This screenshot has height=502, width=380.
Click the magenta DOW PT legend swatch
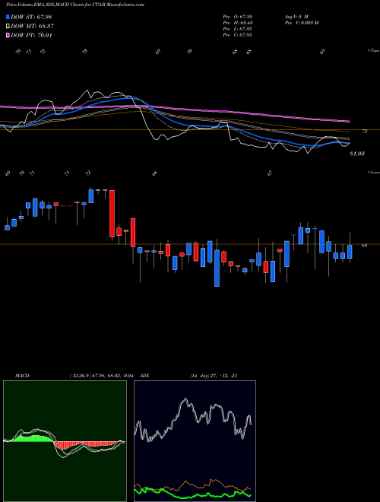pyautogui.click(x=8, y=35)
